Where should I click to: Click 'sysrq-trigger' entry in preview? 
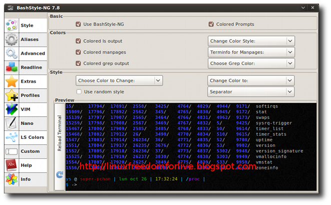coord(274,123)
